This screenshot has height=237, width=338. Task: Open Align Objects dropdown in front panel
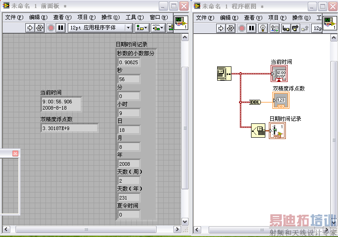pos(142,28)
